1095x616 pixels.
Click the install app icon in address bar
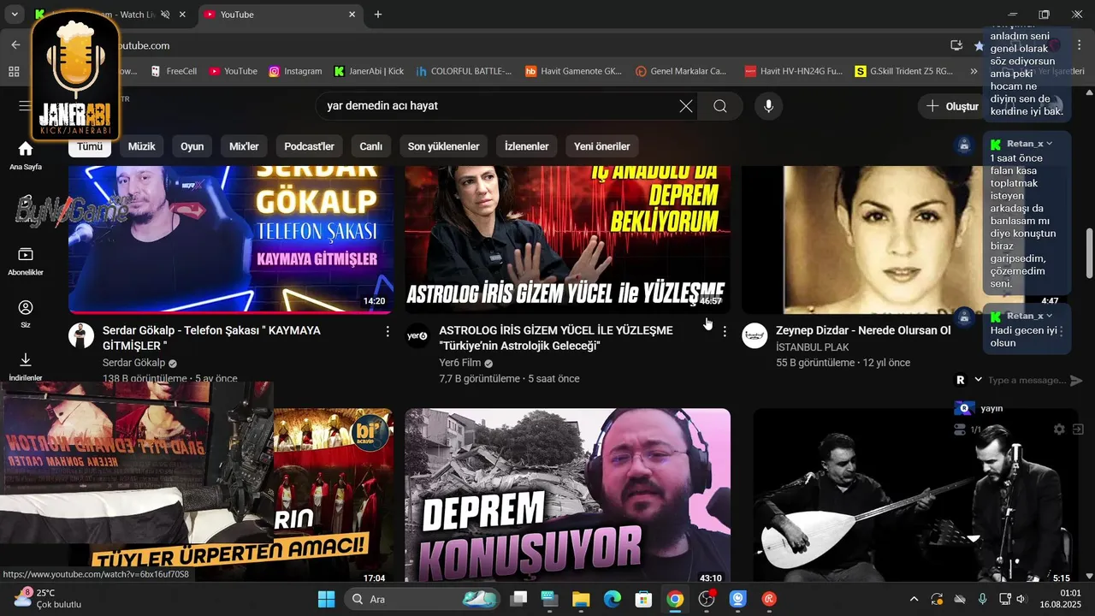click(x=956, y=45)
